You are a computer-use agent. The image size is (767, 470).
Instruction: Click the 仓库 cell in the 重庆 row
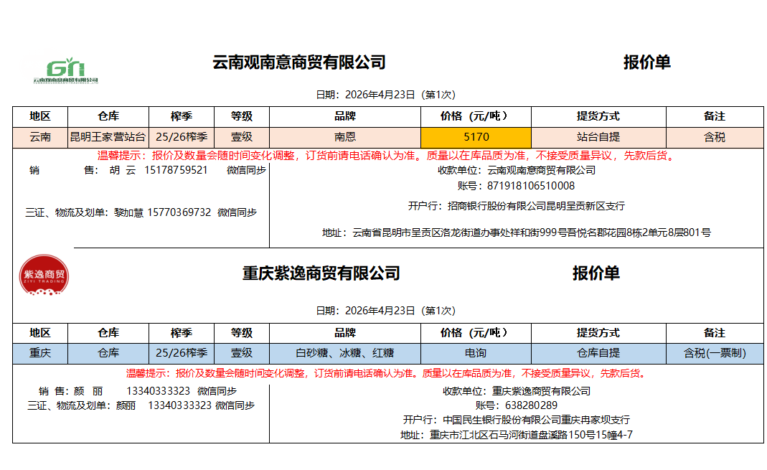coord(108,353)
